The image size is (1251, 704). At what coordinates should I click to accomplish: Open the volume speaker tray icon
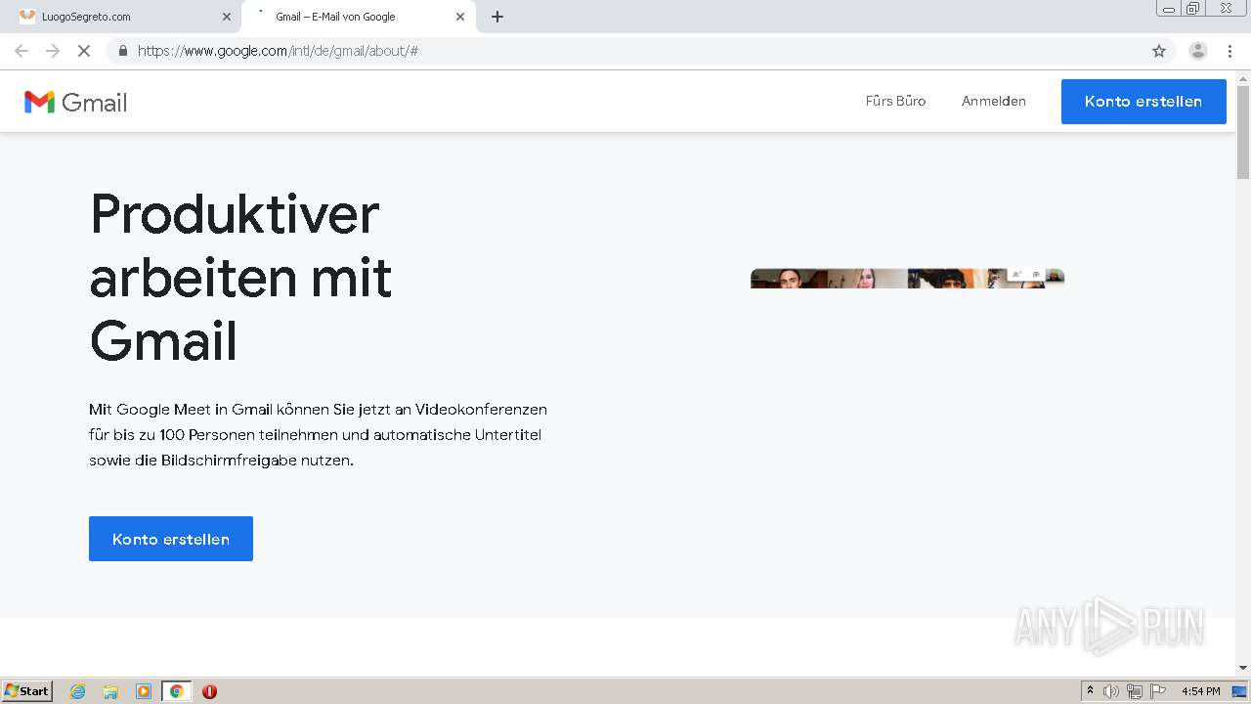pyautogui.click(x=1111, y=691)
